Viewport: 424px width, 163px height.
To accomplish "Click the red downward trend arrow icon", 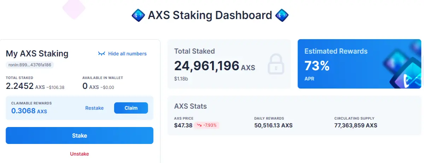I will tap(200, 125).
